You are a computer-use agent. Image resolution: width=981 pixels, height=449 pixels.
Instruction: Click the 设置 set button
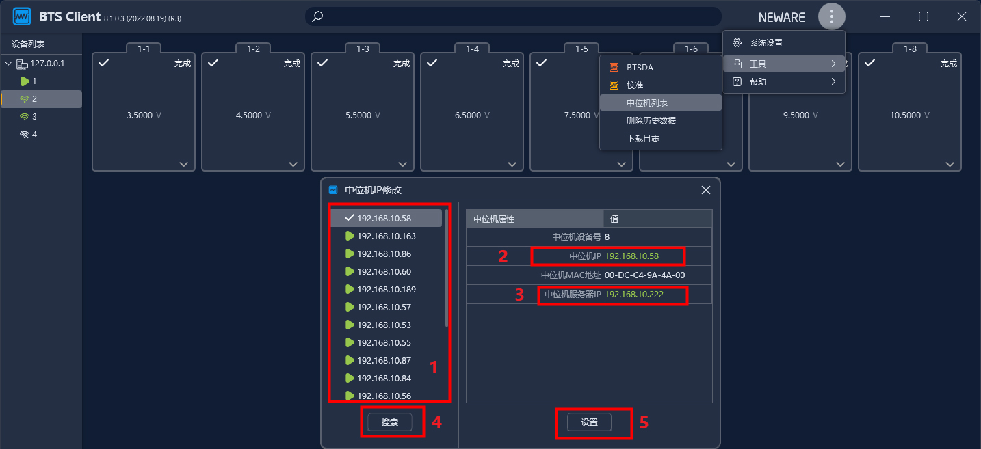589,422
